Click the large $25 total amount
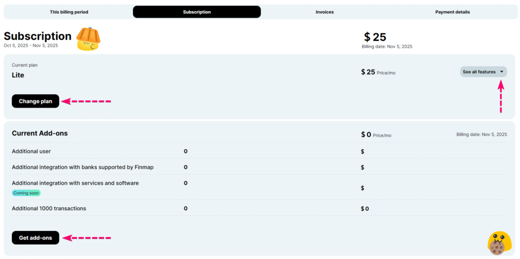Image resolution: width=520 pixels, height=259 pixels. [x=375, y=37]
